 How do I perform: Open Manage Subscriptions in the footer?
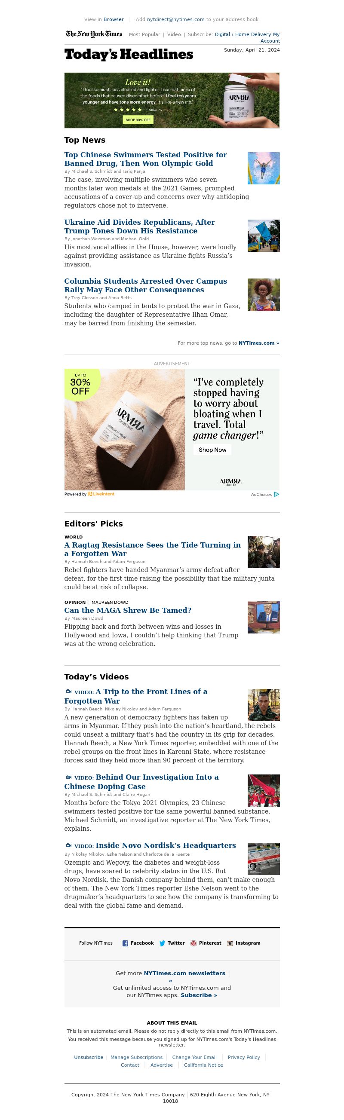coord(137,1057)
